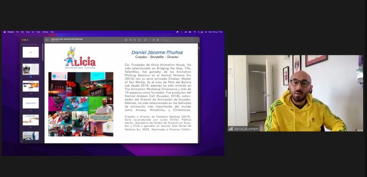Click the sidebar view toggle icon in Preview
The width and height of the screenshot is (367, 177).
click(x=47, y=40)
